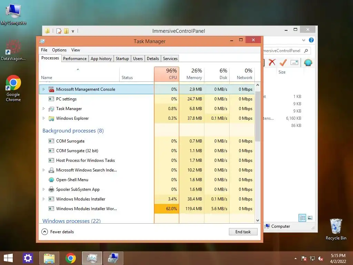Image resolution: width=353 pixels, height=265 pixels.
Task: Click the End task button
Action: (243, 232)
